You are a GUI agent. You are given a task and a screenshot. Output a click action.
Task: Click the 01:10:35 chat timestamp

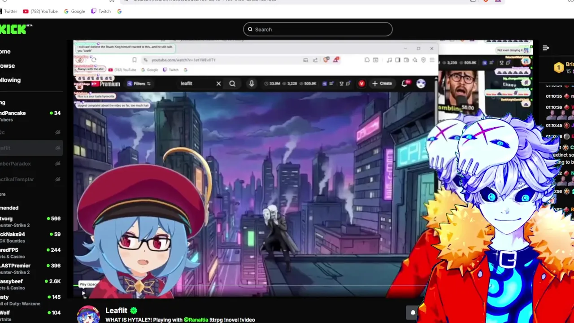coord(554,96)
